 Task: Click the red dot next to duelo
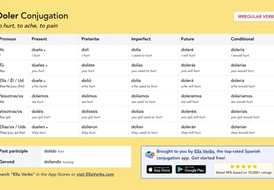45,50
